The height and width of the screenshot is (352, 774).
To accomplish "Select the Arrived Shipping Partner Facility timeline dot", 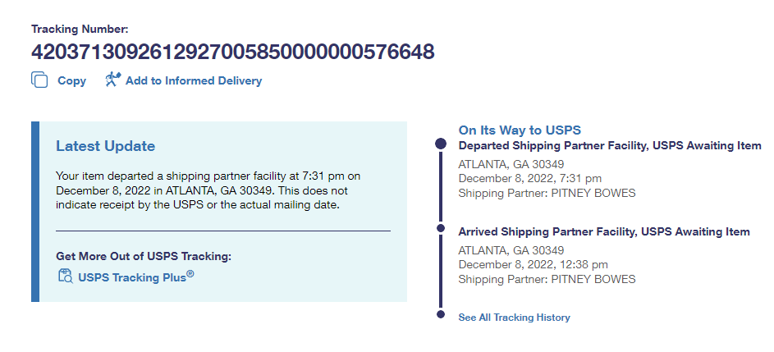I will (x=441, y=227).
